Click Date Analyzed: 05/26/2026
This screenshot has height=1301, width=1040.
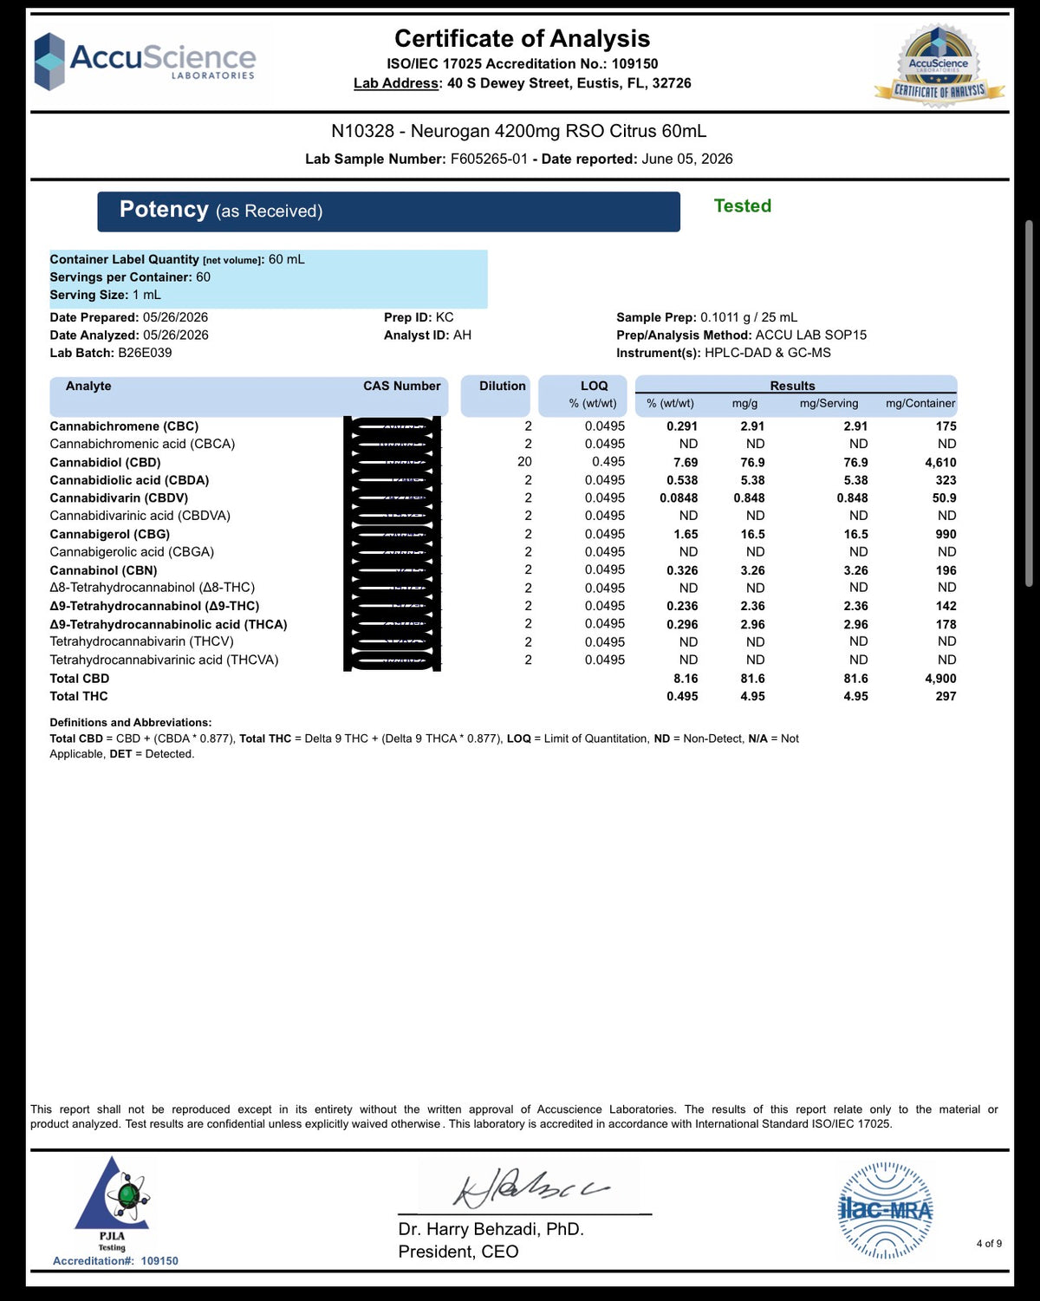click(129, 335)
